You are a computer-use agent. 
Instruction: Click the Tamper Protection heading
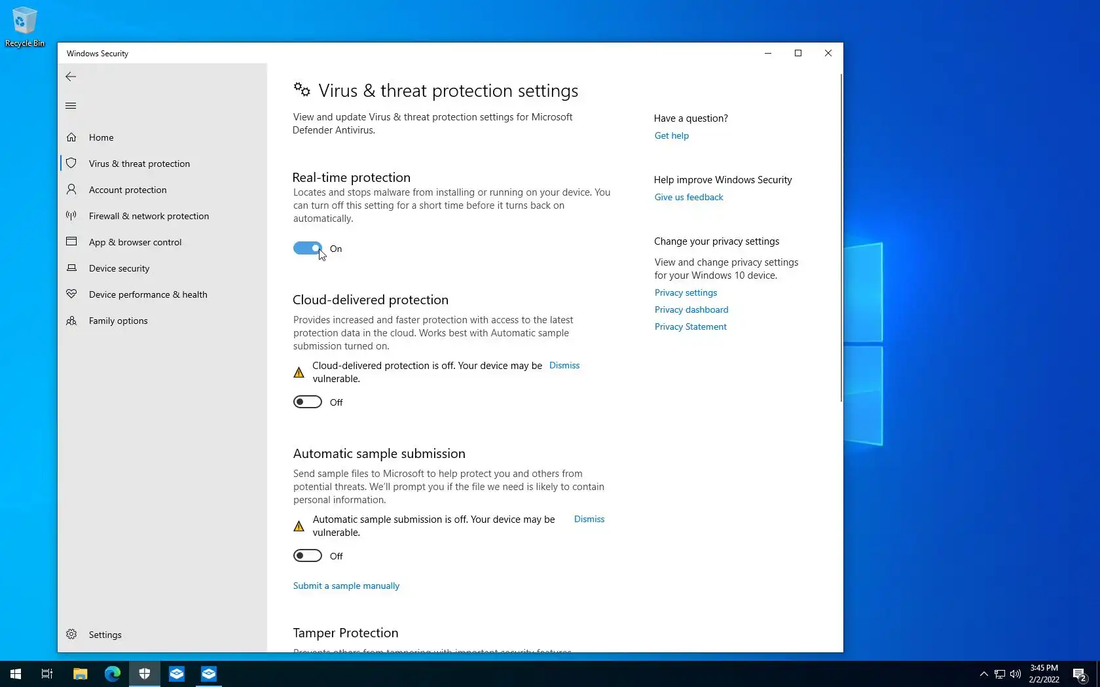coord(346,633)
